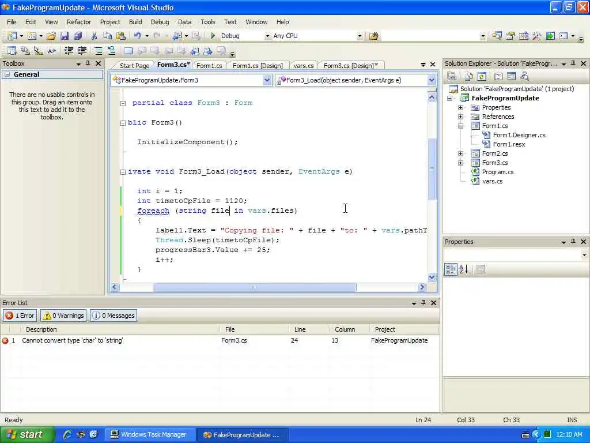Undo the last action
This screenshot has width=590, height=443.
point(137,36)
